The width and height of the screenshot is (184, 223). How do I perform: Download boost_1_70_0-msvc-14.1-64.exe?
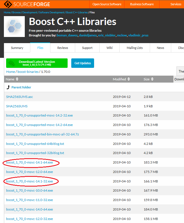pos(30,162)
